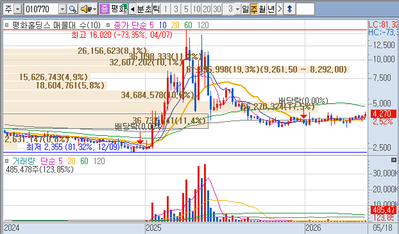This screenshot has height=234, width=399.
Task: Toggle the 거래량 volume indicator square marker
Action: pos(7,161)
